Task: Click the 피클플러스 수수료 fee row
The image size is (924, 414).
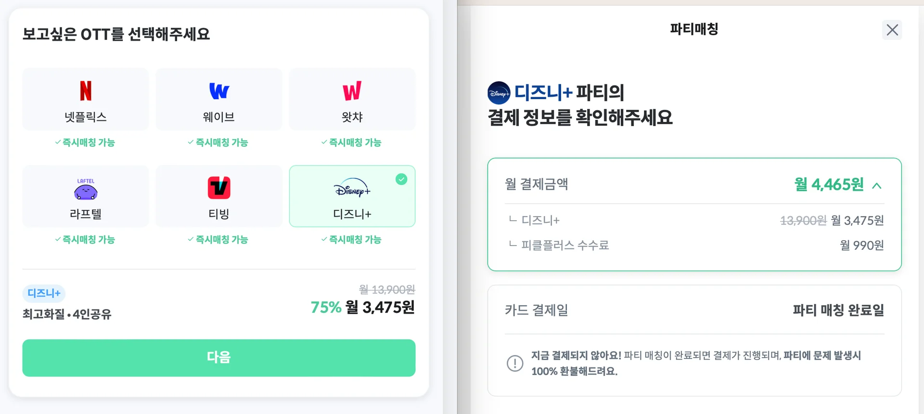Action: pyautogui.click(x=565, y=246)
